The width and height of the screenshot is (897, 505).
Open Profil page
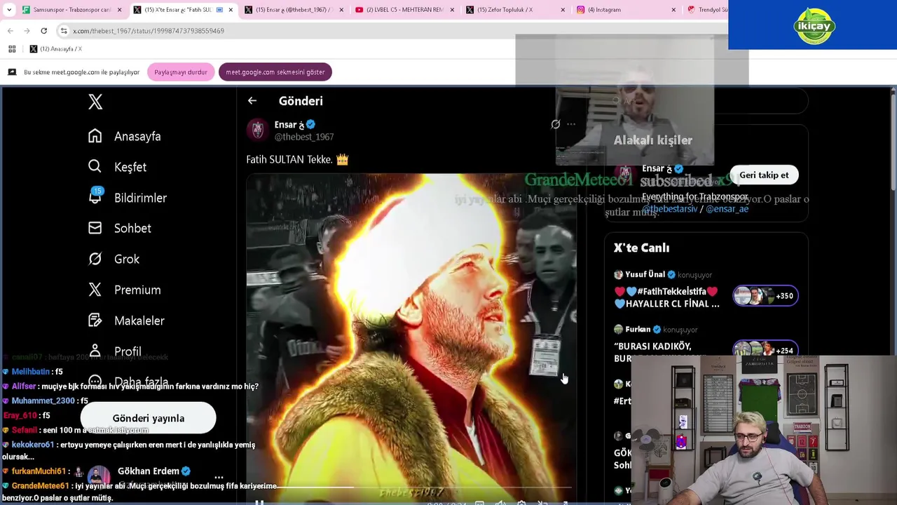click(115, 351)
